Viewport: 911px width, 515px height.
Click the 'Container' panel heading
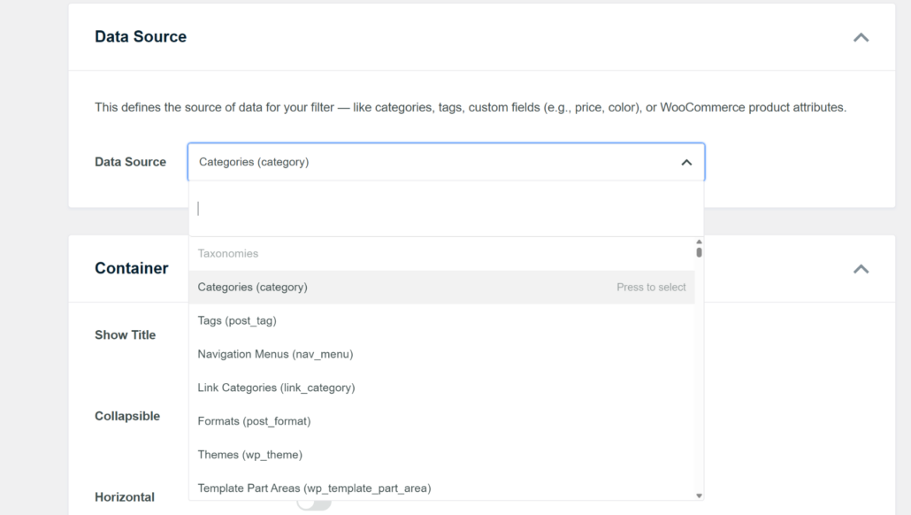pos(132,268)
